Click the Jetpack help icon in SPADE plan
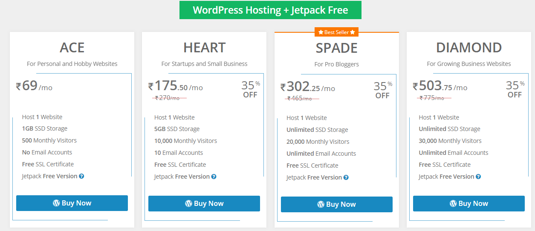535x231 pixels. [346, 177]
